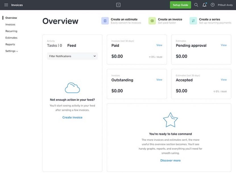Click the notifications bell icon

pos(204,5)
